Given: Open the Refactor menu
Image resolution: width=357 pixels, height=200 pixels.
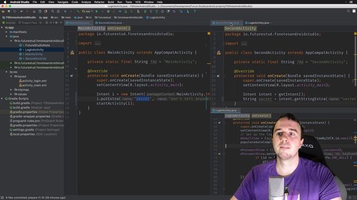Looking at the screenshot, I should coord(99,2).
